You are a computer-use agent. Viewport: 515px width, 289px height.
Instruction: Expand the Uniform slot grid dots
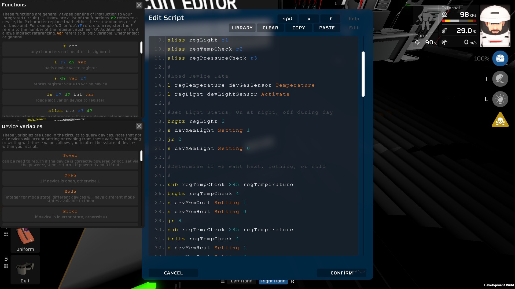6,234
